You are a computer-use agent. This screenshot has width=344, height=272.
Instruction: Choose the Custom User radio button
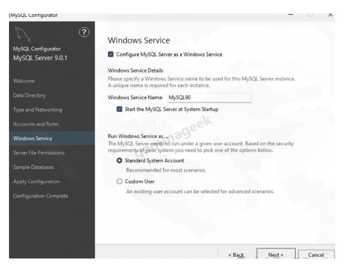pyautogui.click(x=119, y=181)
